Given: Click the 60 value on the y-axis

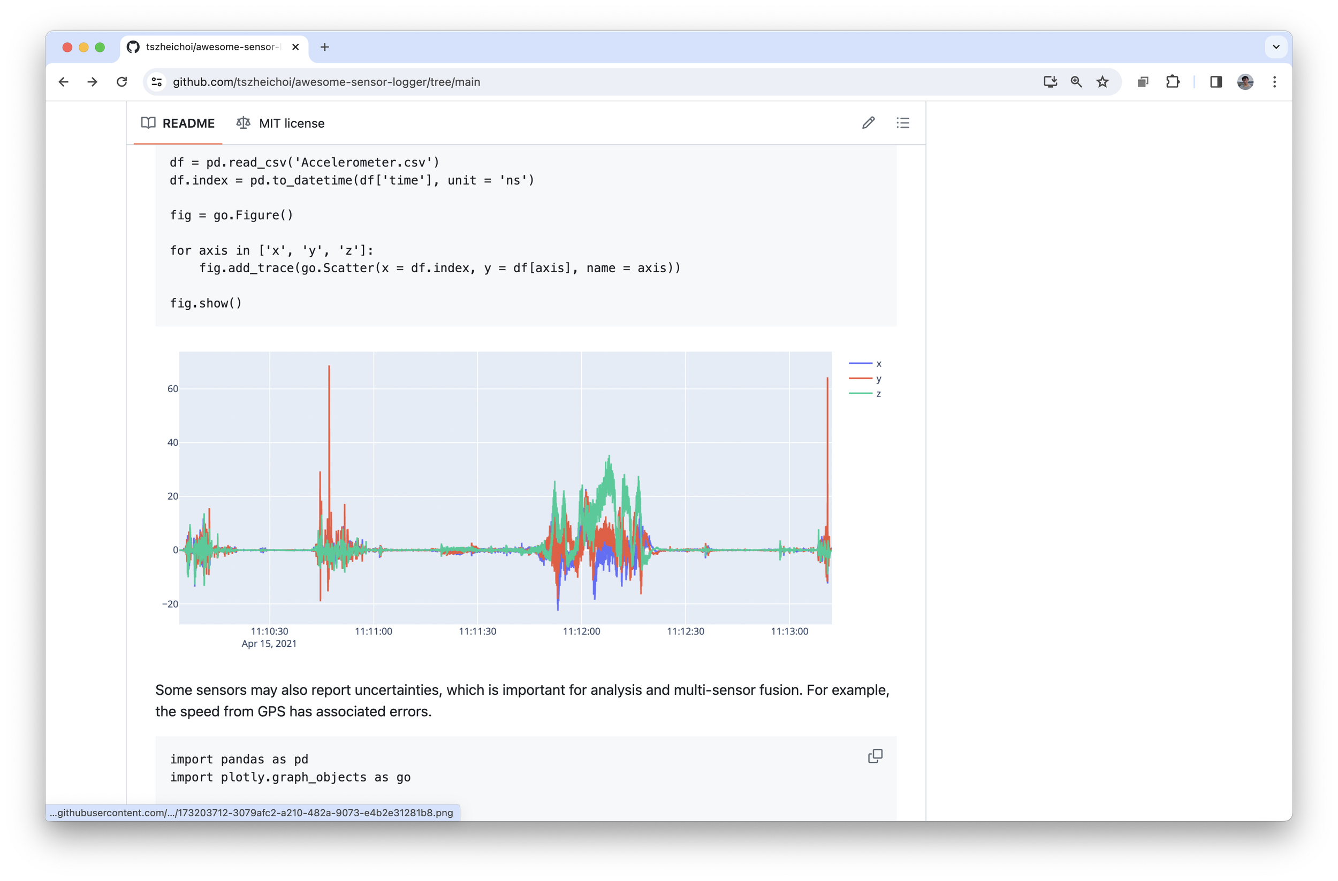Looking at the screenshot, I should (x=172, y=389).
